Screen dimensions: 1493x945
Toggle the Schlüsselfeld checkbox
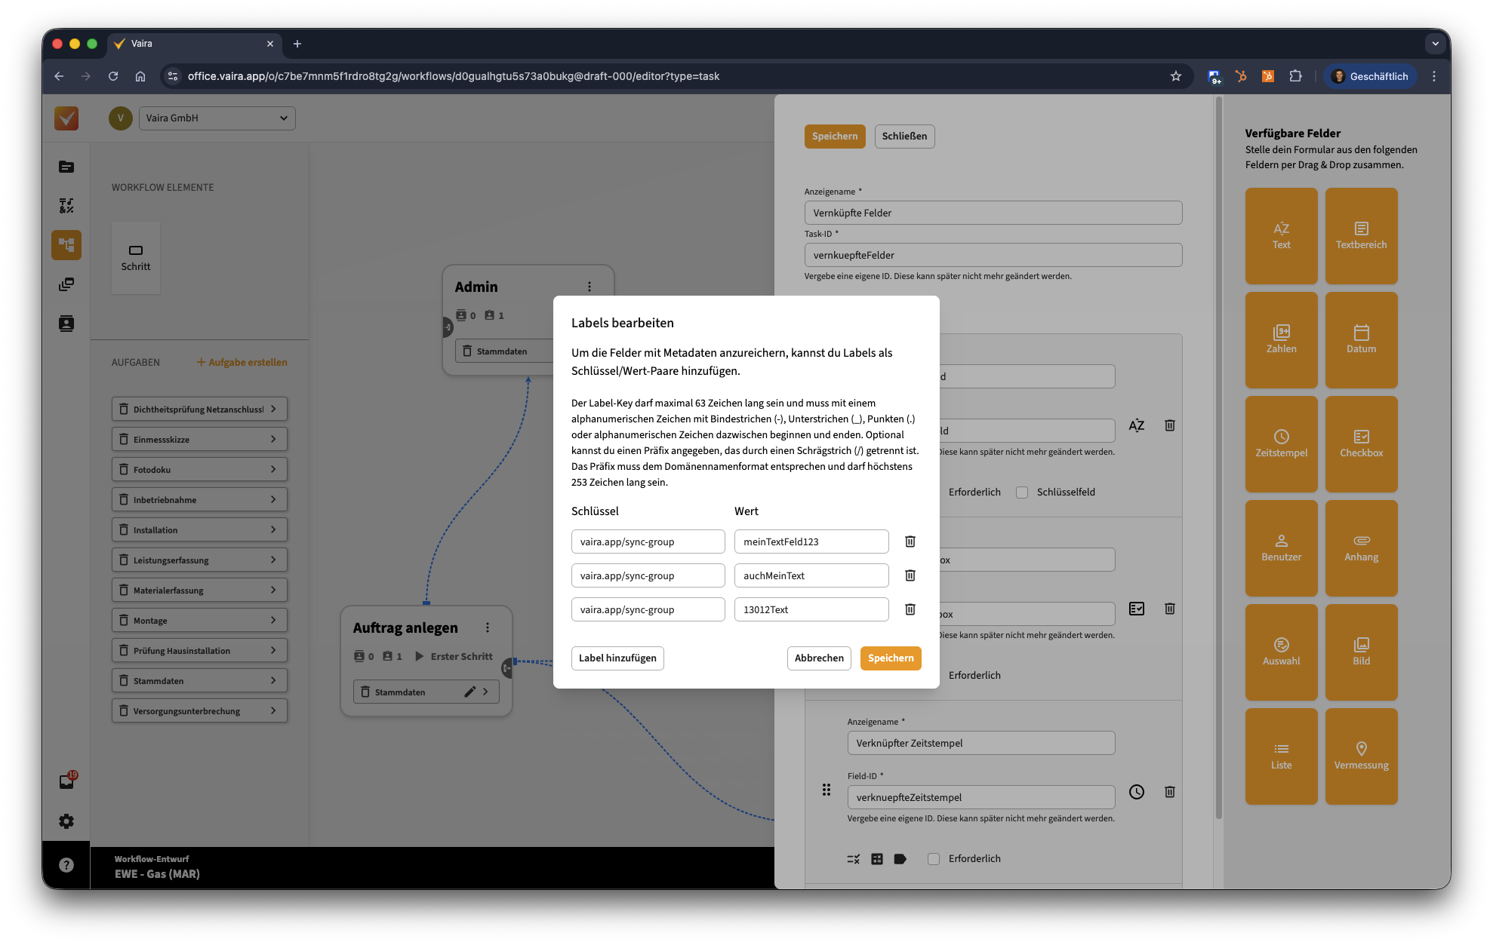[1022, 492]
